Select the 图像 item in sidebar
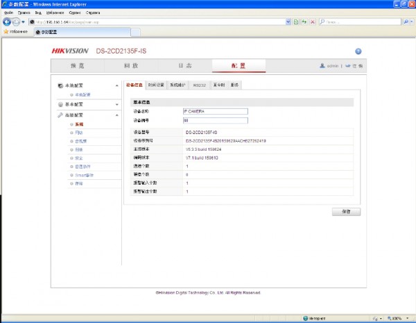Image resolution: width=416 pixels, height=323 pixels. click(79, 149)
